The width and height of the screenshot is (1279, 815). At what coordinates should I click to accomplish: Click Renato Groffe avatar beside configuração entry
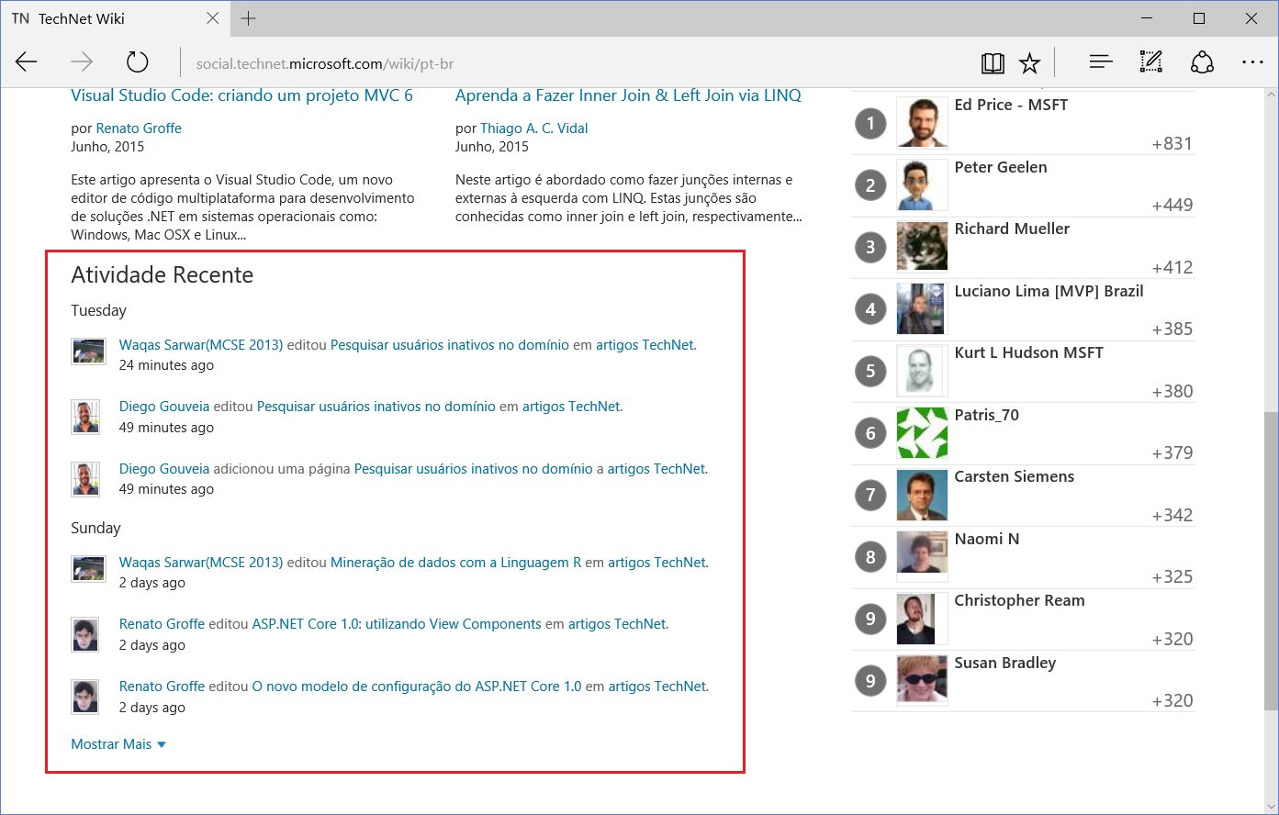coord(85,697)
